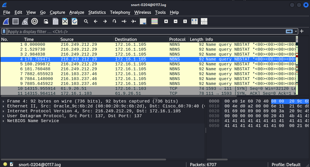Toggle packet list colorization
This screenshot has width=310, height=167.
[x=155, y=21]
